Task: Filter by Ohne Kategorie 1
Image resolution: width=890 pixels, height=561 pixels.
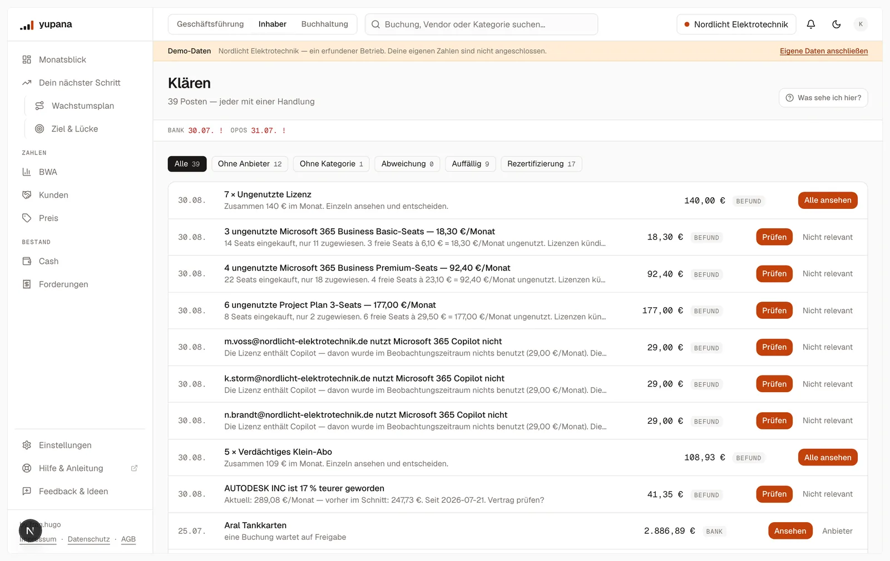Action: [331, 164]
